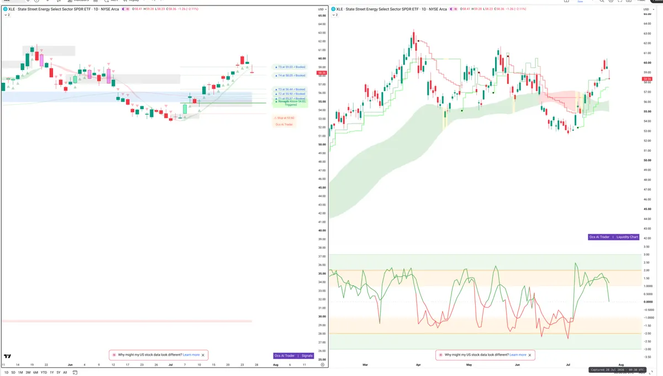Dismiss right chart US stock data notice
The image size is (663, 376).
pyautogui.click(x=529, y=355)
